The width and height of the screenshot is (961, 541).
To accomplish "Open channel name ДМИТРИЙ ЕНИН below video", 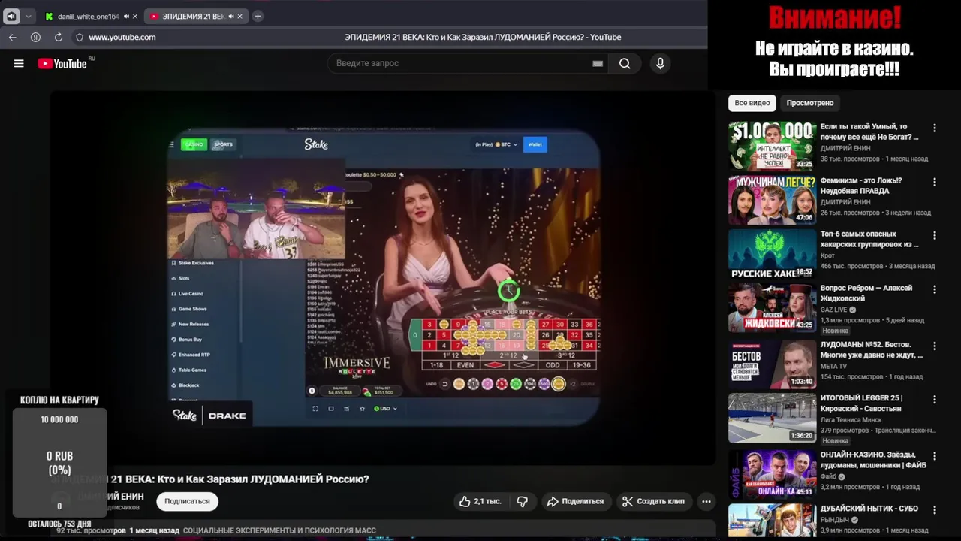I will pyautogui.click(x=111, y=497).
